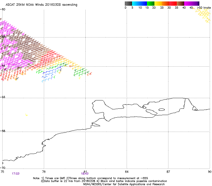The image size is (212, 186).
Task: Click the '-68' latitude axis label
Action: click(3, 131)
